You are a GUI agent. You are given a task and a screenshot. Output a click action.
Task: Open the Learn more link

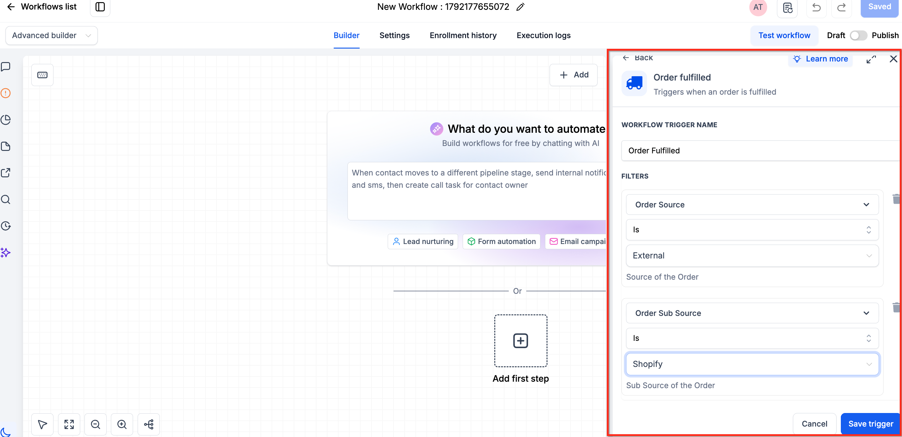(x=820, y=59)
